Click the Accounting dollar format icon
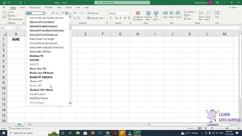 [110, 18]
